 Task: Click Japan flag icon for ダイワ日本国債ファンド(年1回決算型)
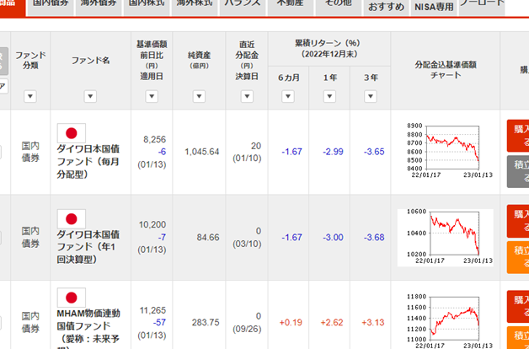click(72, 218)
